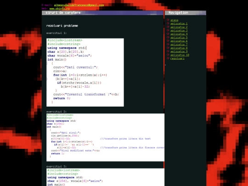Click the 'cout<<"Dati cuvantul:";' code line

click(x=75, y=67)
